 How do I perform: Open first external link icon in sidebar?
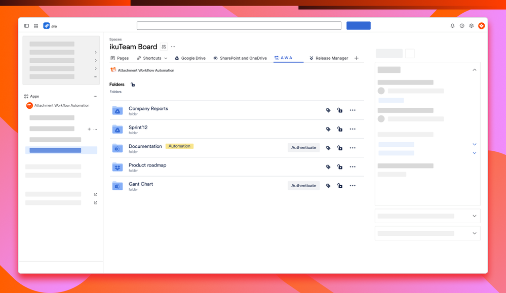(96, 194)
